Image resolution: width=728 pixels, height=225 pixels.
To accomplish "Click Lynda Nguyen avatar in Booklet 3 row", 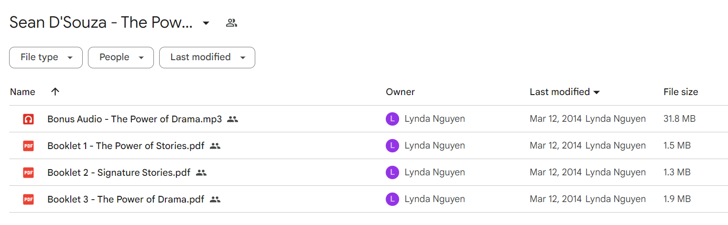I will tap(392, 199).
